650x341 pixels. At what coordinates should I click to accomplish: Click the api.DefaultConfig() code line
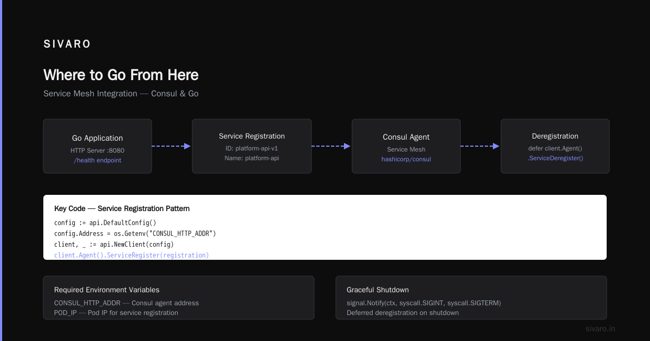click(x=105, y=222)
